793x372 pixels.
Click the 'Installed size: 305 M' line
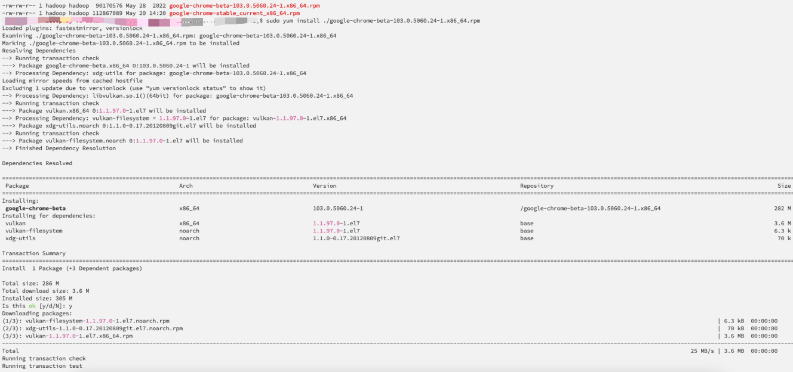37,299
